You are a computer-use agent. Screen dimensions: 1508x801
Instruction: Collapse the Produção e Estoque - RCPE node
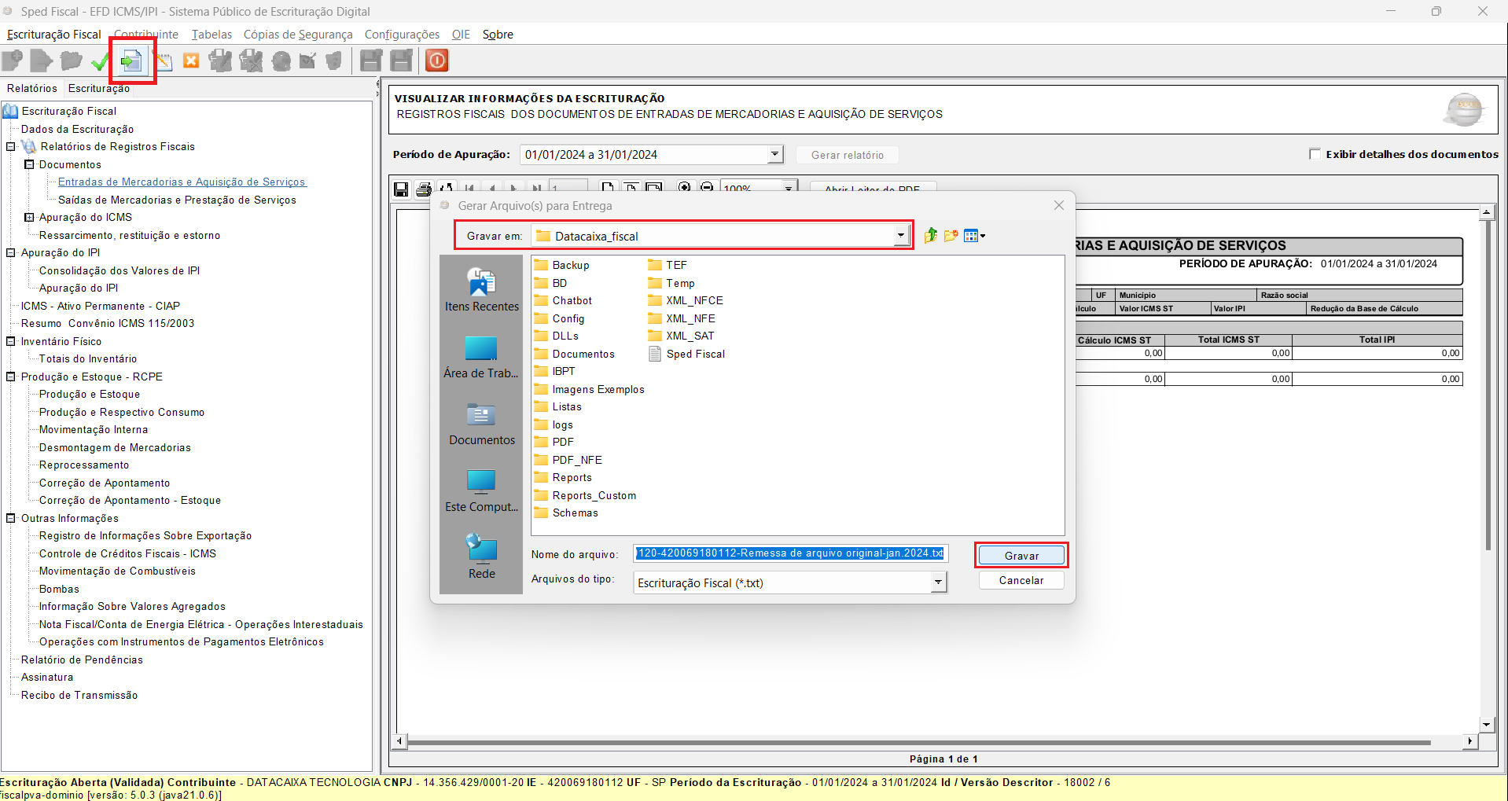click(x=11, y=377)
